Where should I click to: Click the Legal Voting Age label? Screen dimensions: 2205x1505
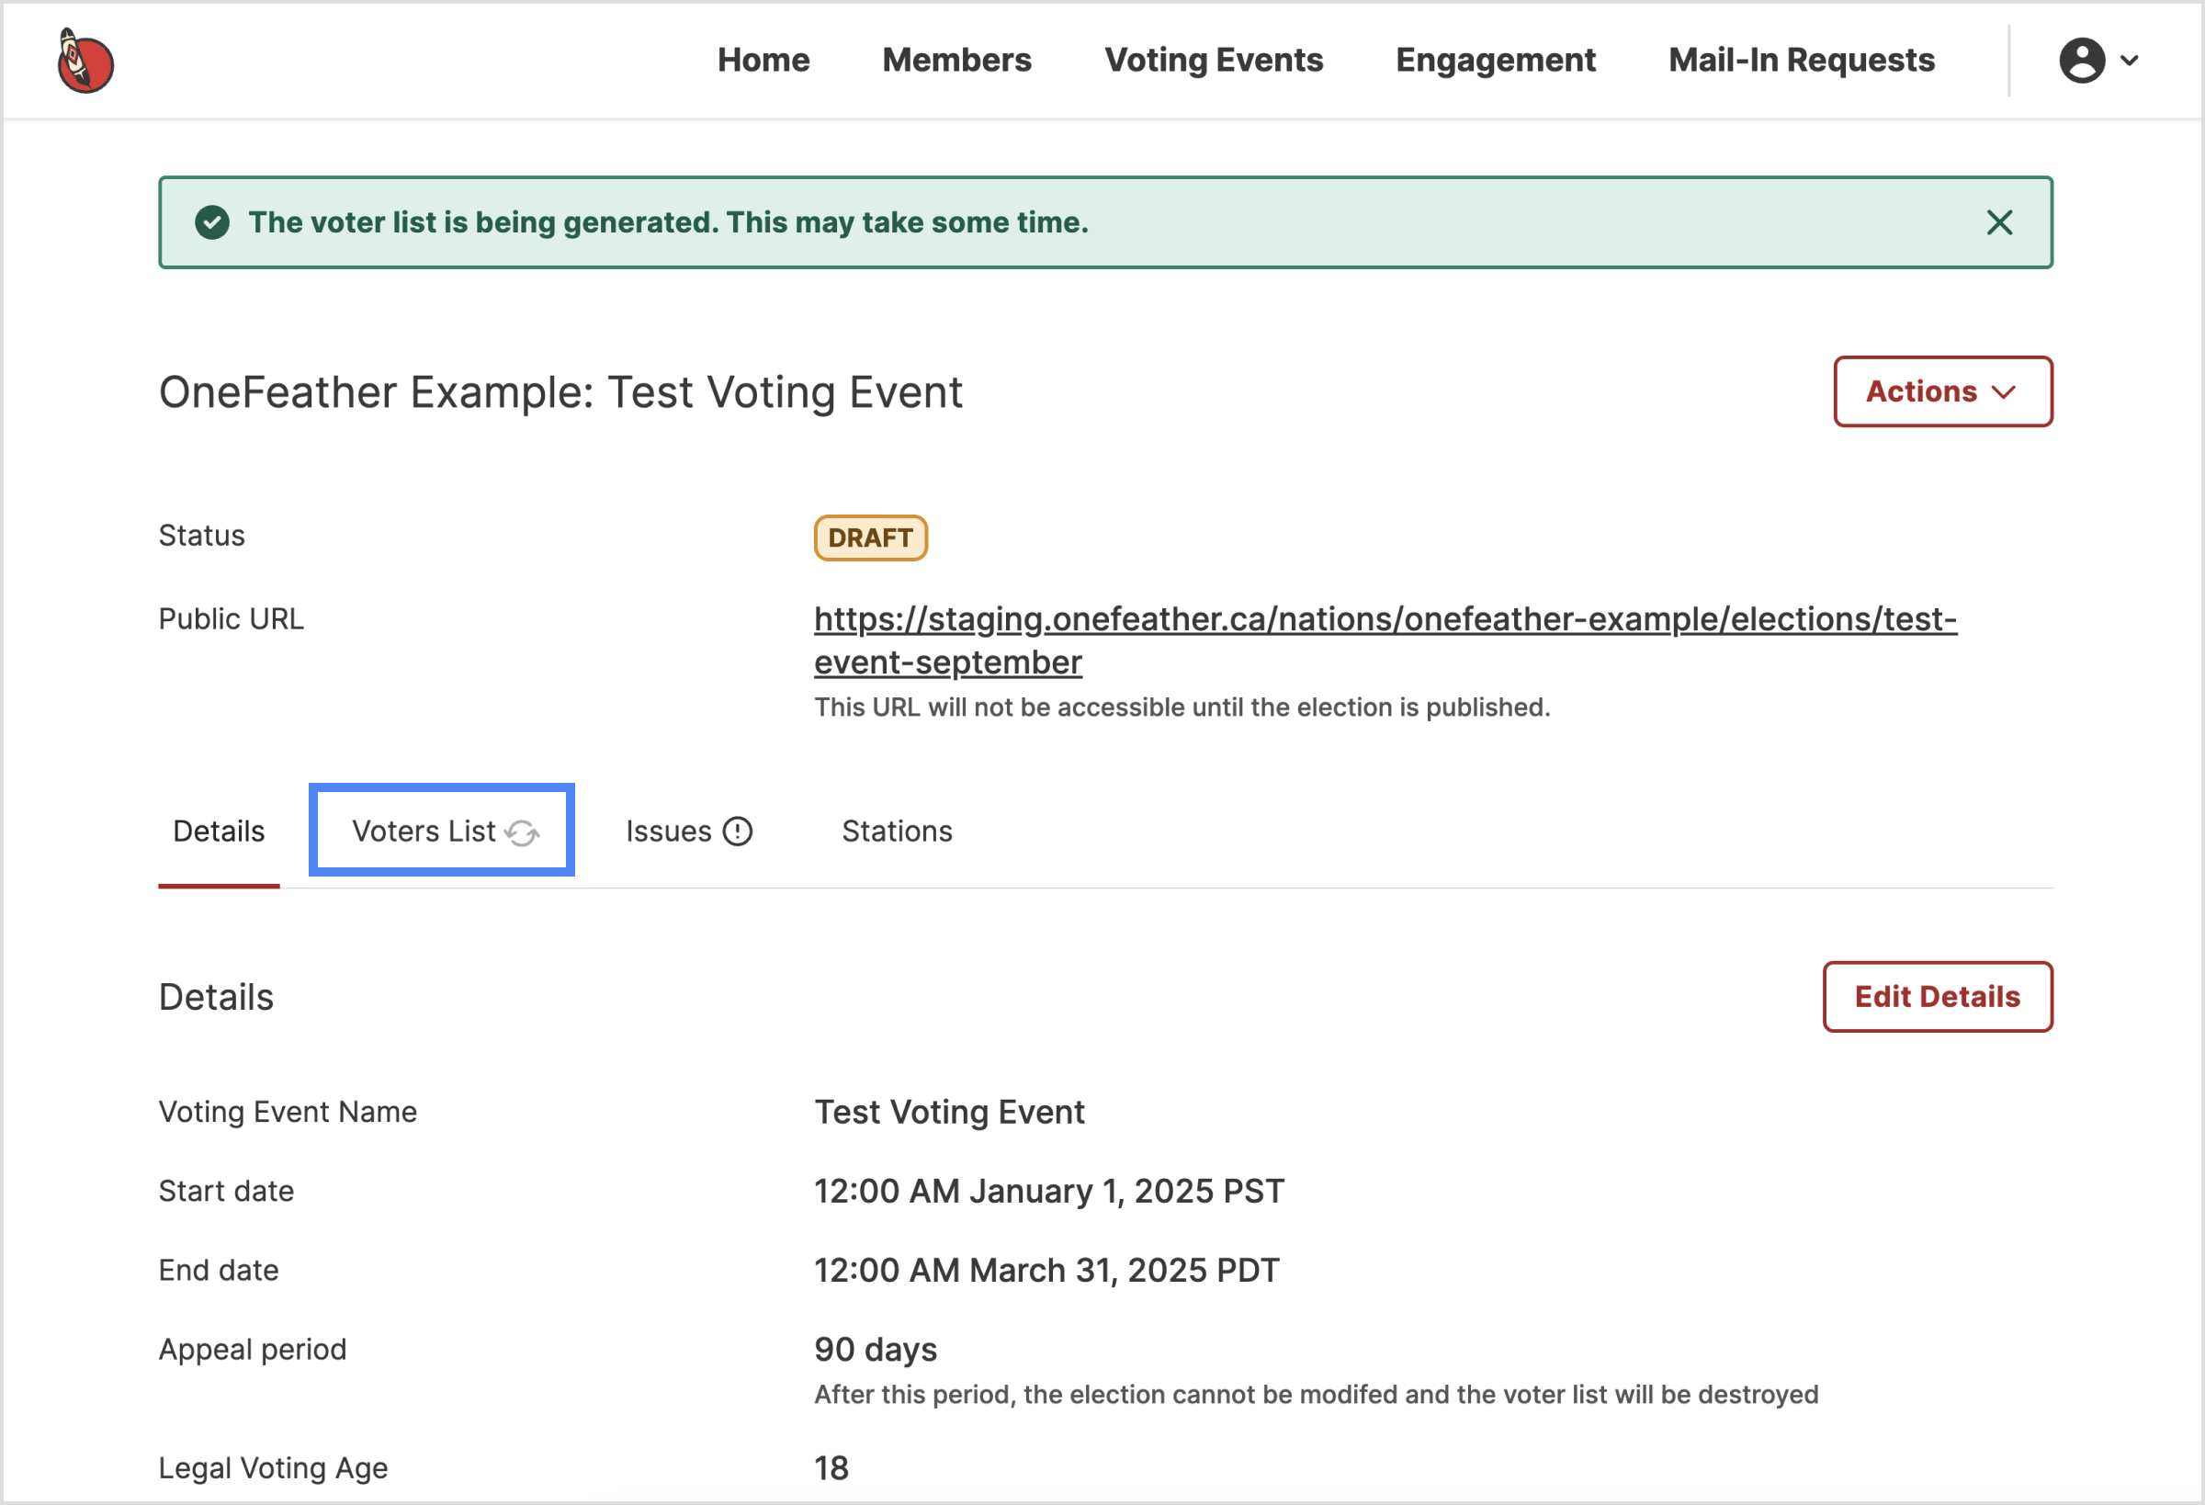[272, 1468]
